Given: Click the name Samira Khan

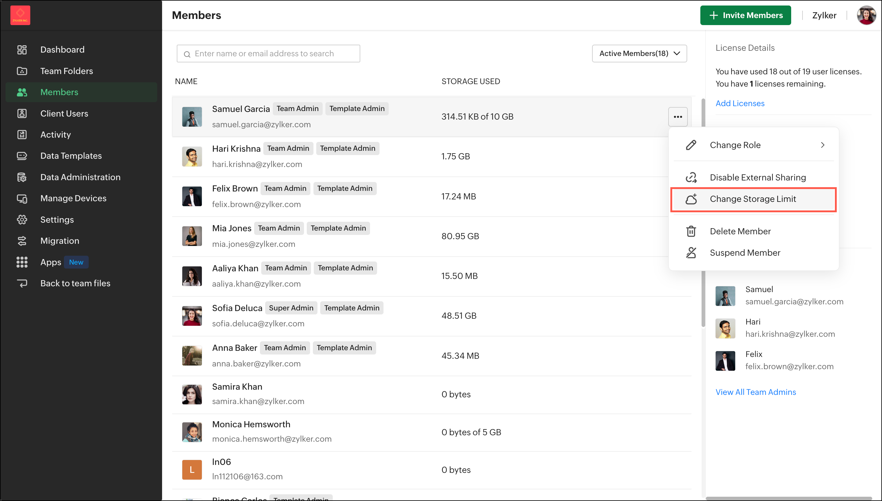Looking at the screenshot, I should pos(237,387).
